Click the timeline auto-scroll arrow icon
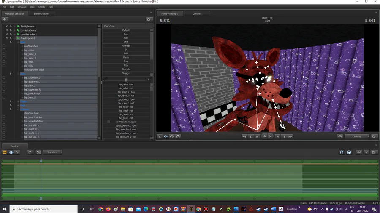 tap(359, 152)
